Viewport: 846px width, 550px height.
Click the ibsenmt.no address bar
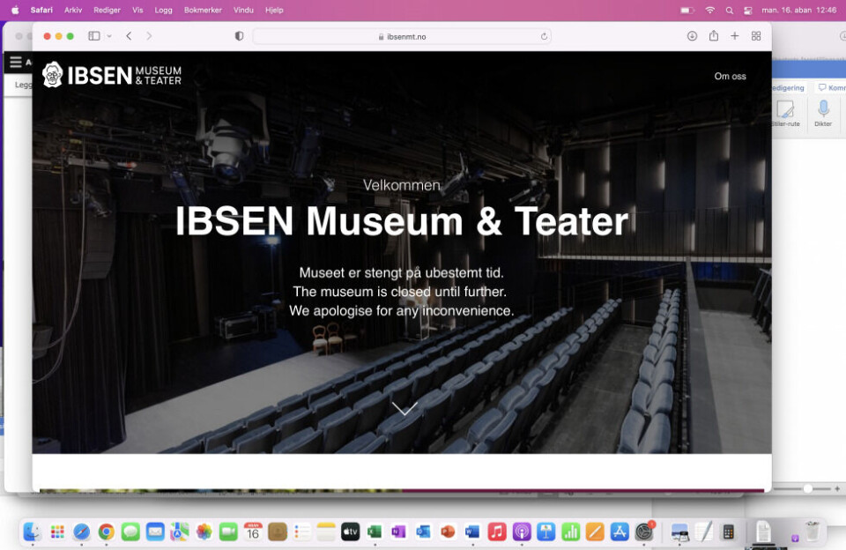[x=402, y=37]
